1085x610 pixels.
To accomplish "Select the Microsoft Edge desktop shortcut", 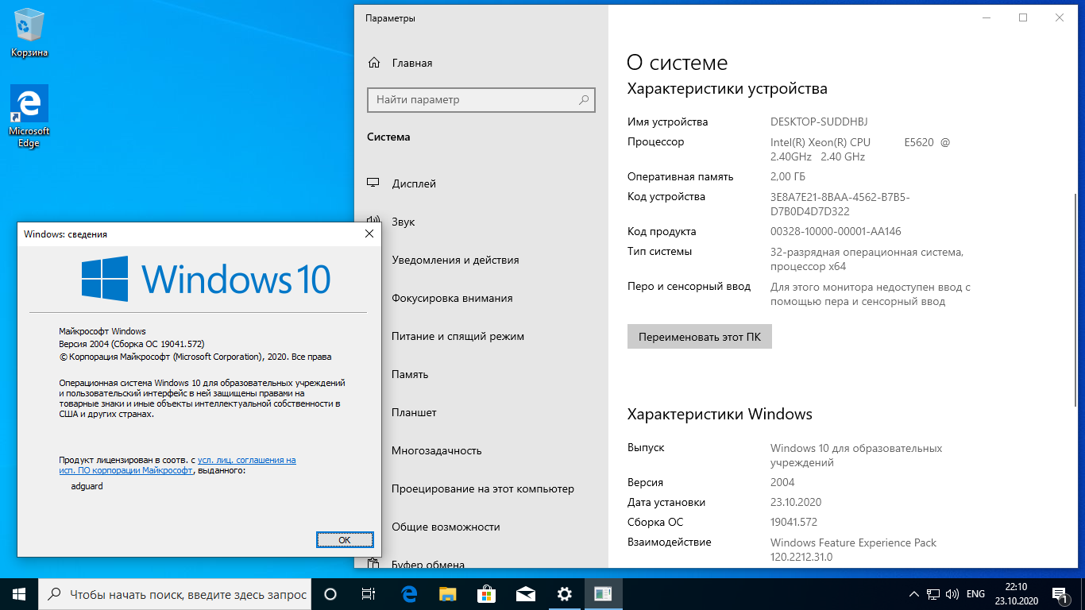I will tap(29, 116).
